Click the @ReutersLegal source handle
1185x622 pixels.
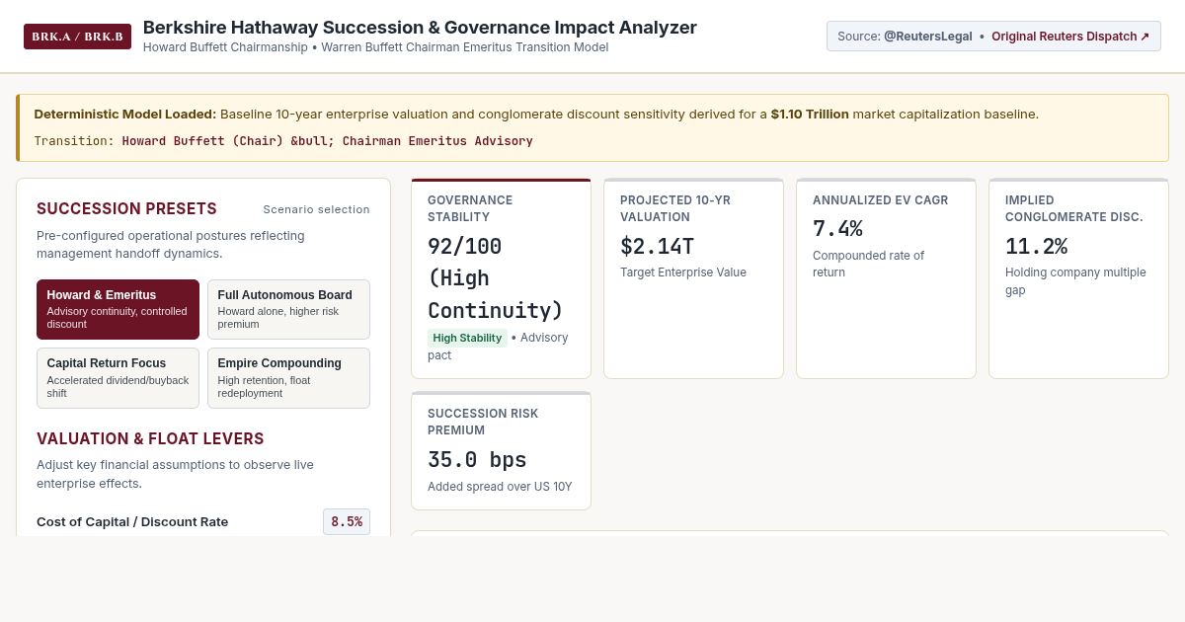tap(927, 37)
